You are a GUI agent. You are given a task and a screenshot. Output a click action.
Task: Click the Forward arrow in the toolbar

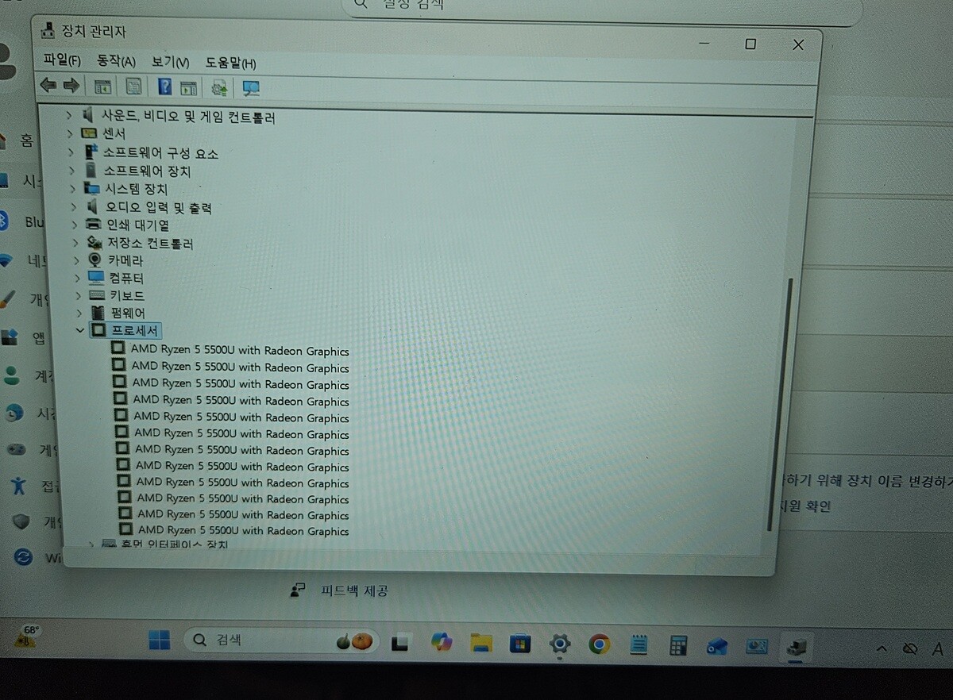pos(71,85)
